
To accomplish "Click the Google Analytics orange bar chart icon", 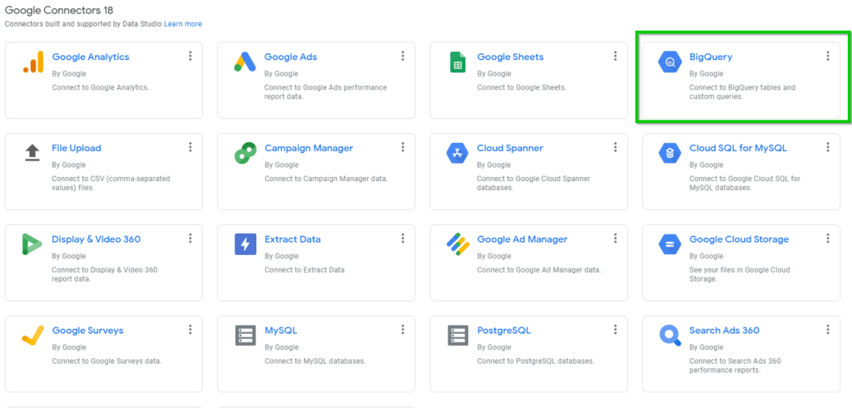I will [32, 62].
